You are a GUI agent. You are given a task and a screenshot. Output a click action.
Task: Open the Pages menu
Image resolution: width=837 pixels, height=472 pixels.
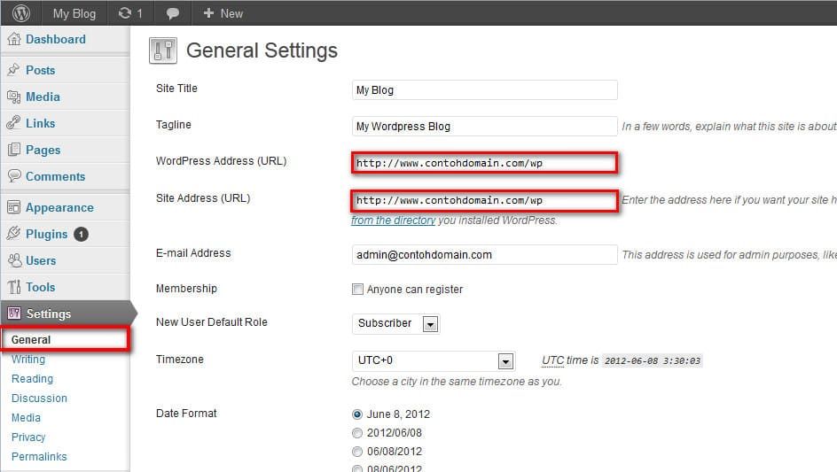click(43, 151)
